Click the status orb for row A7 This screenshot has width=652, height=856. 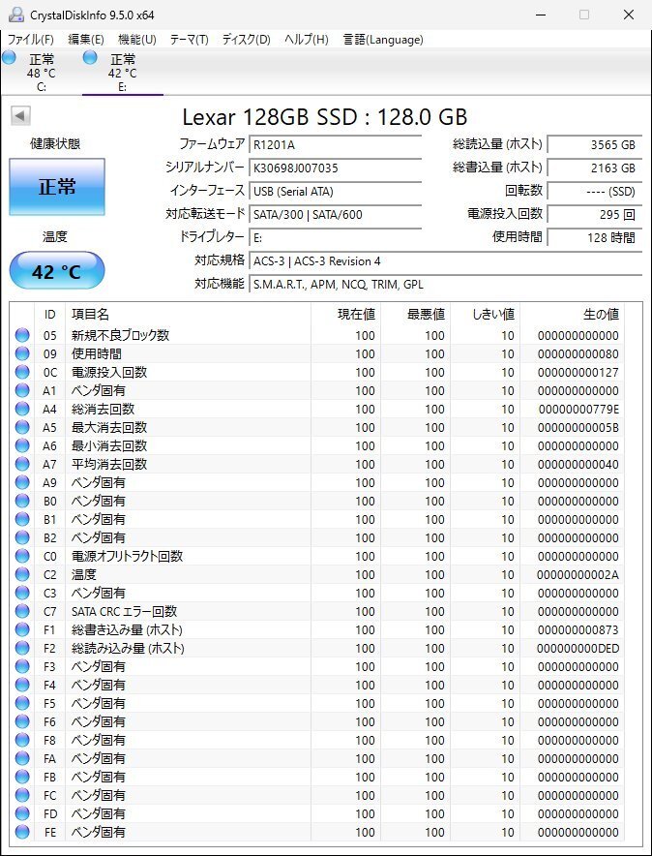tap(22, 464)
